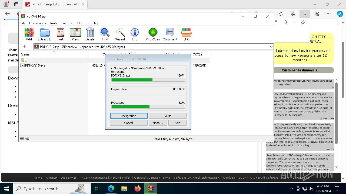Click the Background button

[129, 116]
